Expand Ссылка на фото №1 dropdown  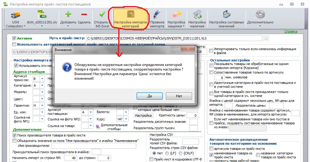[x=42, y=119]
